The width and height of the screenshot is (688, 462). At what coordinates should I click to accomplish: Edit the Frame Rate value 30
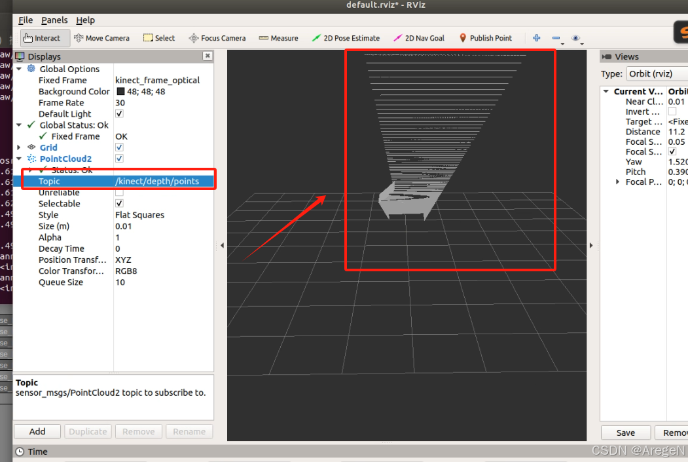point(164,102)
